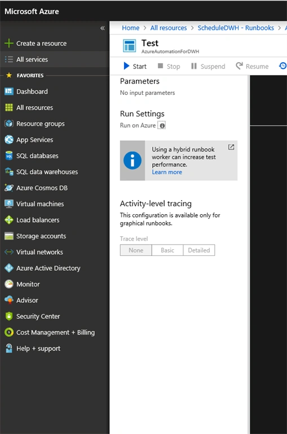Open Cost Management + Billing
This screenshot has height=434, width=287.
pos(55,332)
